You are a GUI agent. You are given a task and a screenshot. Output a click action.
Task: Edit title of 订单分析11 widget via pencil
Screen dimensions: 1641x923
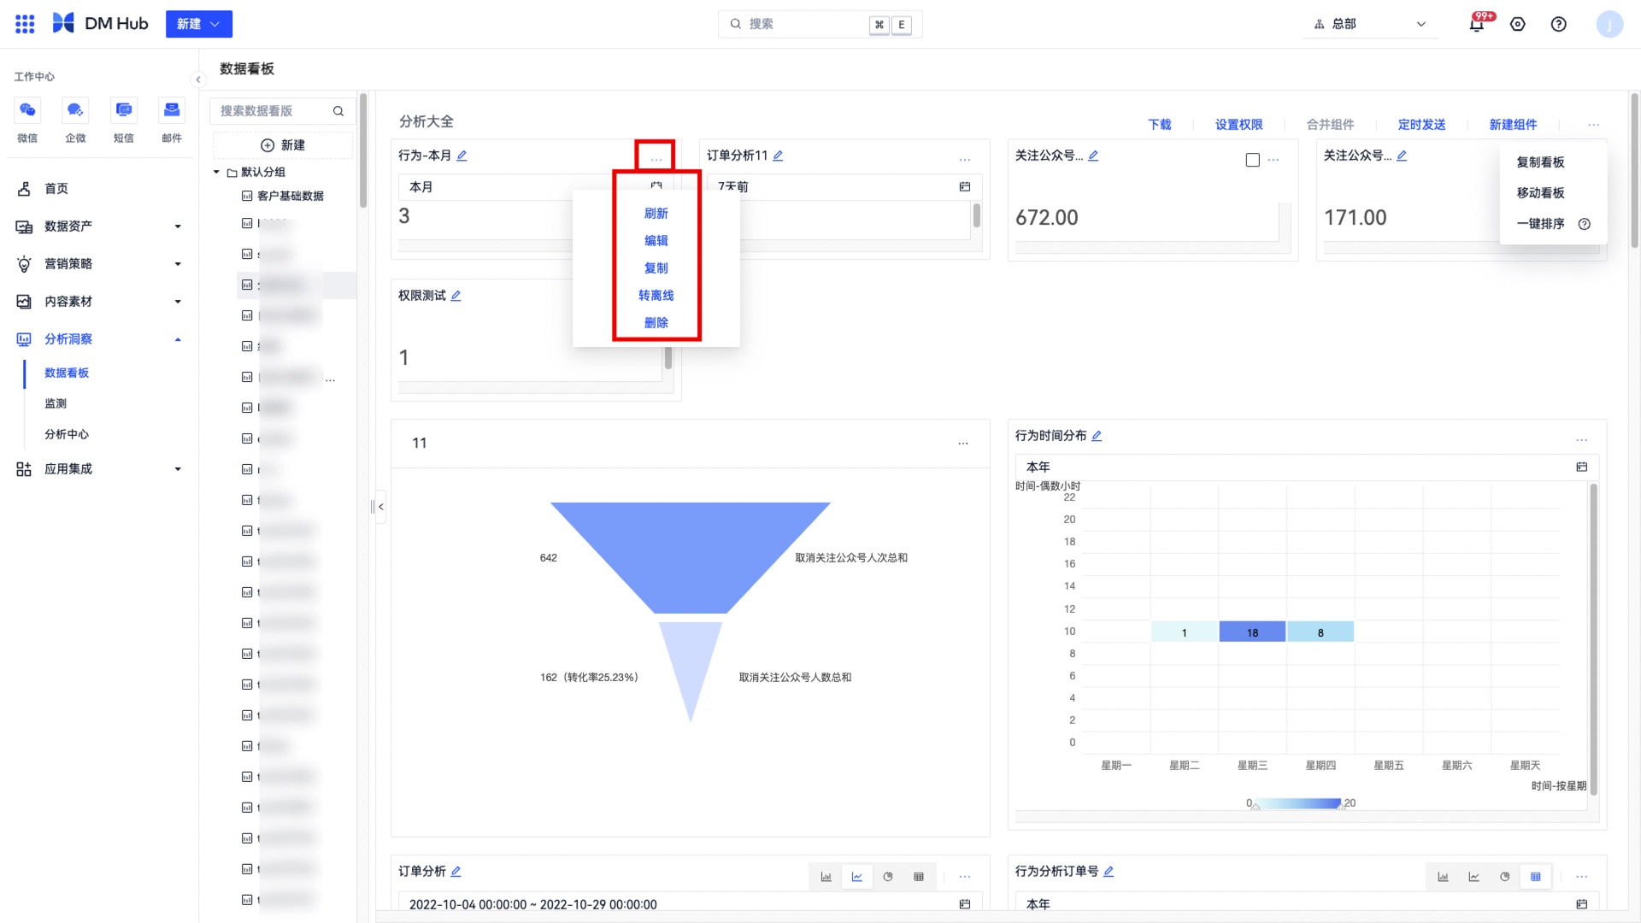778,156
